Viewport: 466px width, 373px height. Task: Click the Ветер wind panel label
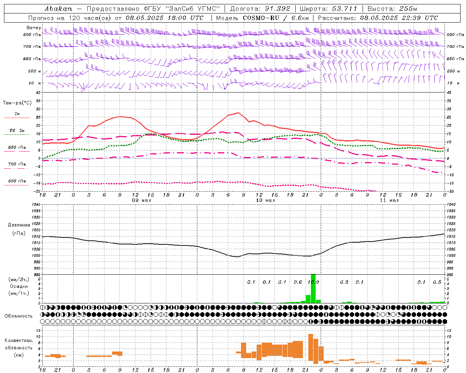(x=33, y=28)
